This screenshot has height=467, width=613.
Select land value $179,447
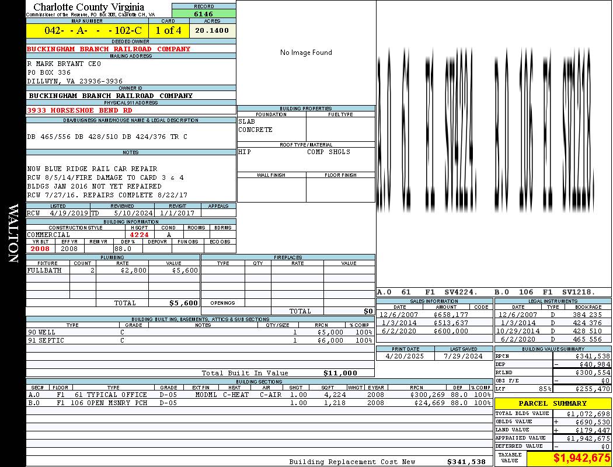[x=593, y=430]
